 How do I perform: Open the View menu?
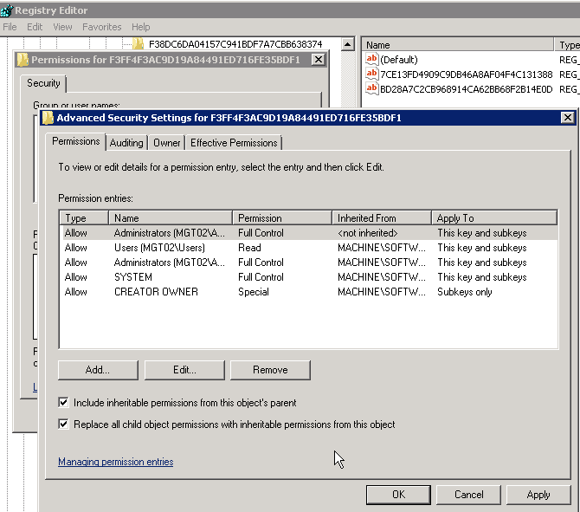click(62, 27)
